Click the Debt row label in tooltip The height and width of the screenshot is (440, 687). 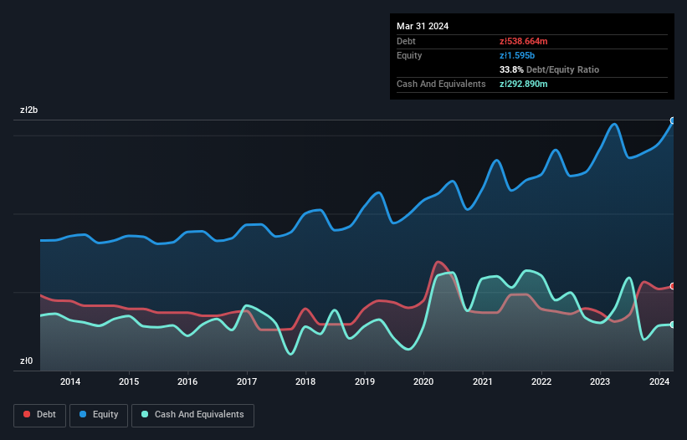pos(406,41)
